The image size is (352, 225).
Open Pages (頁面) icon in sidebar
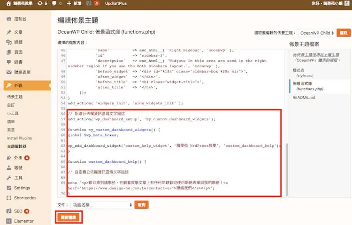point(9,52)
